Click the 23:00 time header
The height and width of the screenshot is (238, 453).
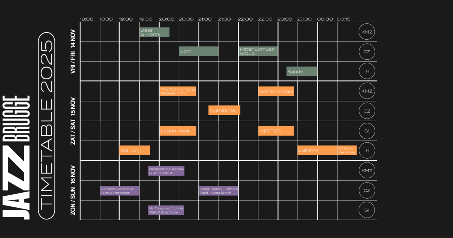[x=285, y=19]
